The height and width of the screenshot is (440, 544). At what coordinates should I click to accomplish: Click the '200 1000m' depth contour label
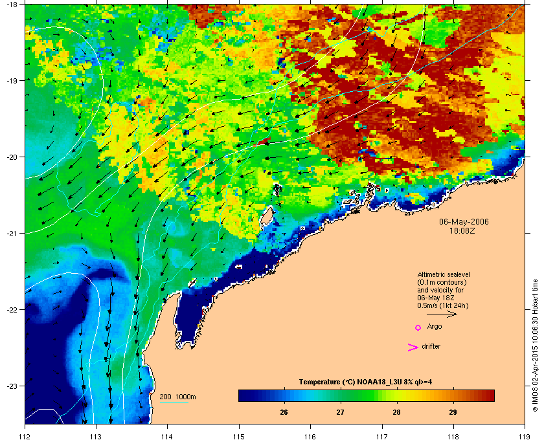point(177,397)
